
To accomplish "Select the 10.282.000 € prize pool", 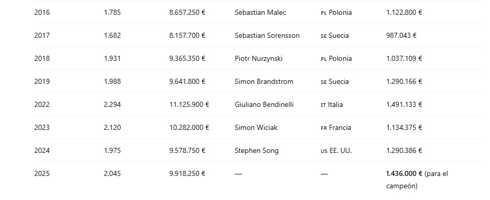I will tap(189, 127).
